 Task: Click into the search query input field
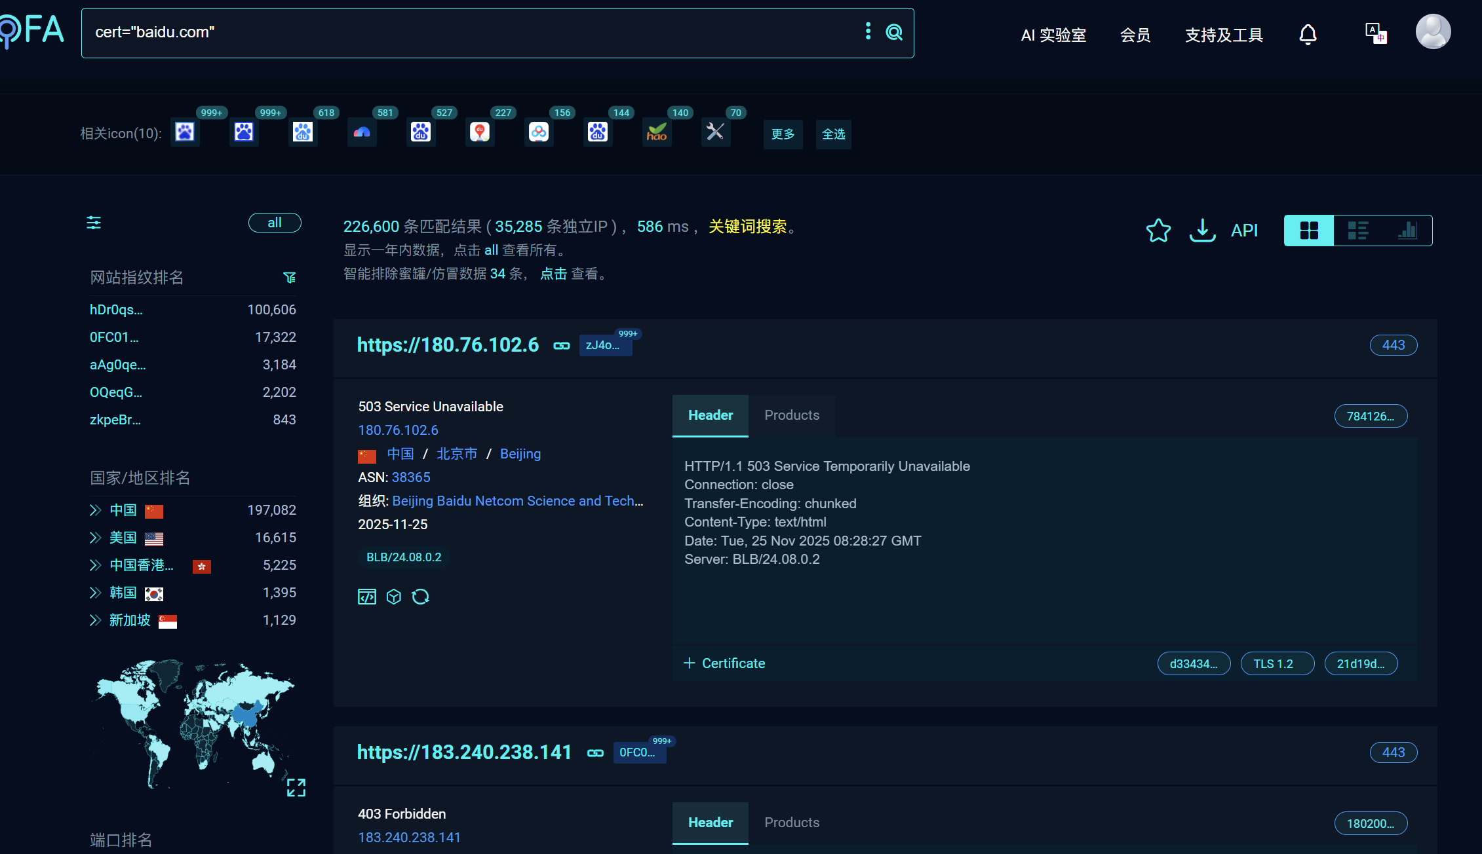(459, 33)
